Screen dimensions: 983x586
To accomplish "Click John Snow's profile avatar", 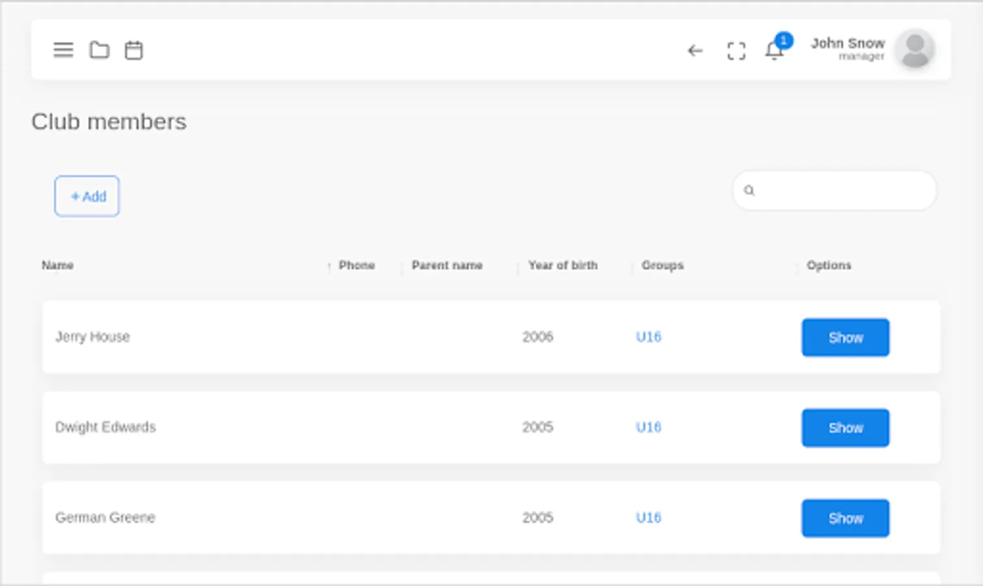I will (915, 49).
